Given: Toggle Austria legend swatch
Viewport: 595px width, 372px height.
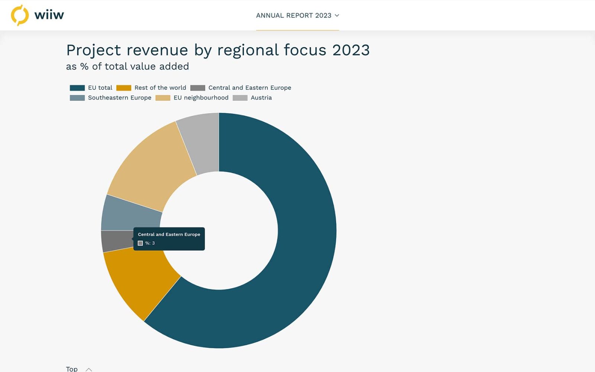Looking at the screenshot, I should pyautogui.click(x=240, y=98).
